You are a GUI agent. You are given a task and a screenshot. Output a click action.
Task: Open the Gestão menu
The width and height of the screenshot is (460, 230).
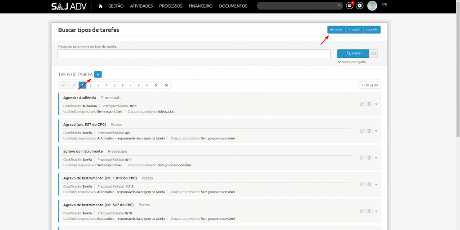116,6
